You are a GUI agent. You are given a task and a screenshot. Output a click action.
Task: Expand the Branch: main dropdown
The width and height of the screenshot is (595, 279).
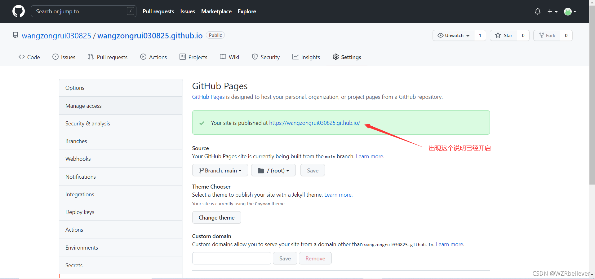[x=220, y=170]
